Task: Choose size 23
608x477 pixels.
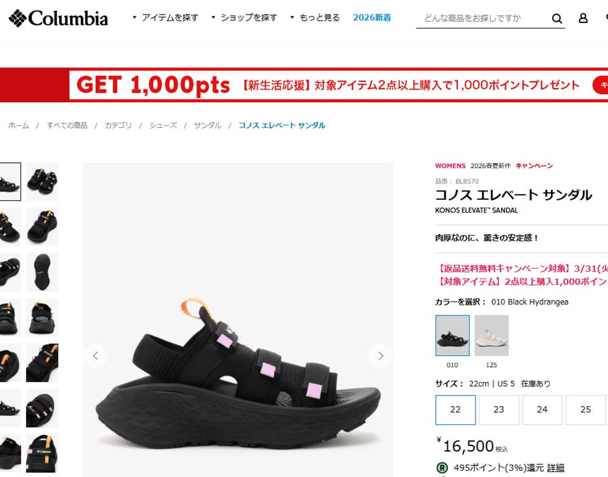Action: coord(499,410)
